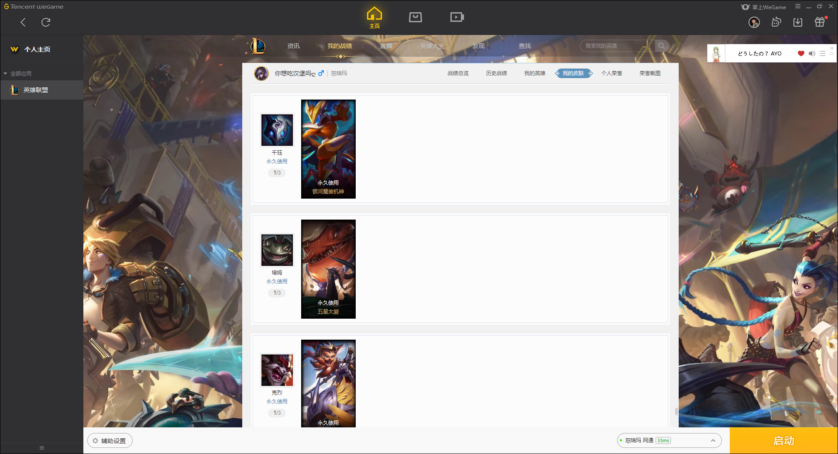Open the store shopping bag icon
Viewport: 838px width, 454px height.
(416, 17)
